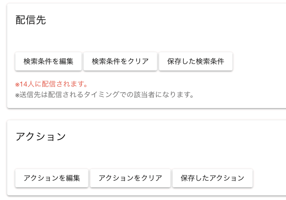Click the アクション section heading

pos(40,137)
